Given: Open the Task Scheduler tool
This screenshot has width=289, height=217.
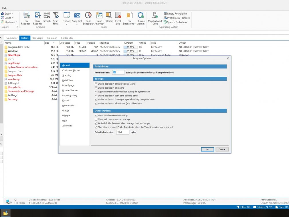Looking at the screenshot, I should (x=88, y=18).
